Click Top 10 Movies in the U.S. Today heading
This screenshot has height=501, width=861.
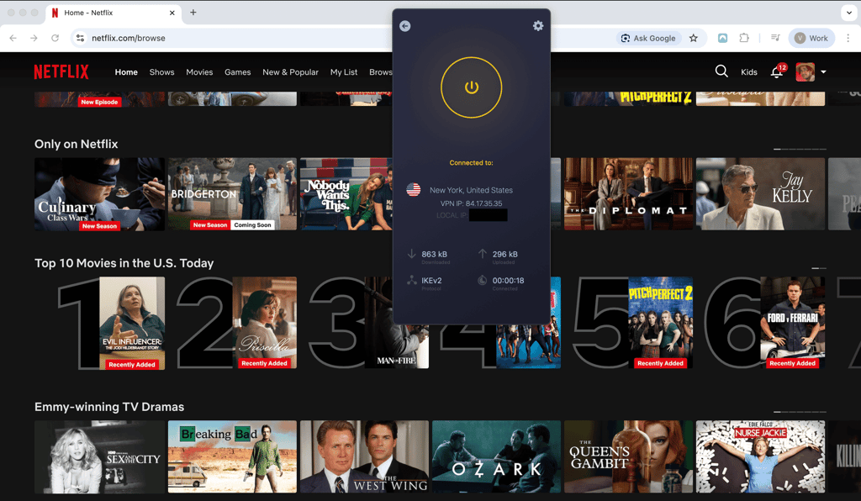pyautogui.click(x=124, y=263)
